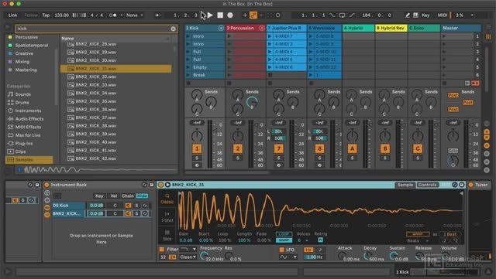
Task: Toggle track 2 activator button
Action: tap(238, 148)
